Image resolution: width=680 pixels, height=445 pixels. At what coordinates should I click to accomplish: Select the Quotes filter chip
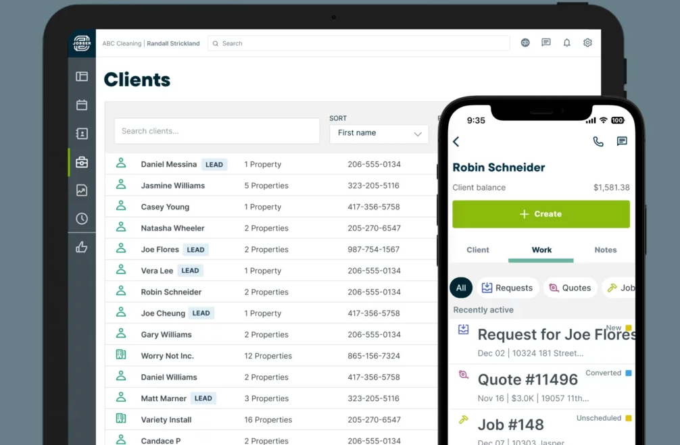coord(570,288)
